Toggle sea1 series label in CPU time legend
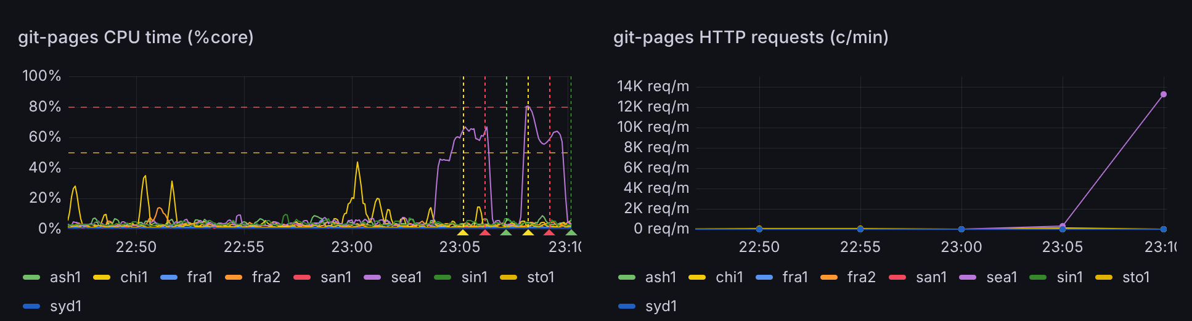 [406, 277]
